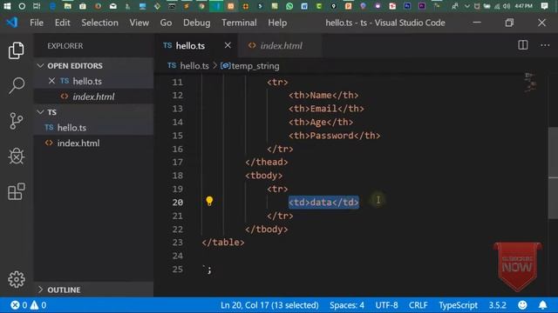This screenshot has width=558, height=313.
Task: Click the selected <td>data</td> text
Action: tap(323, 203)
